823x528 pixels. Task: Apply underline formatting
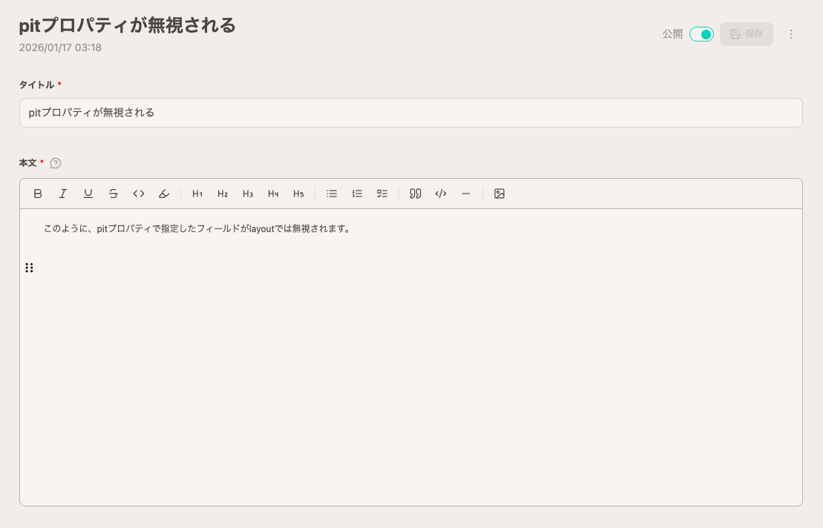point(88,194)
